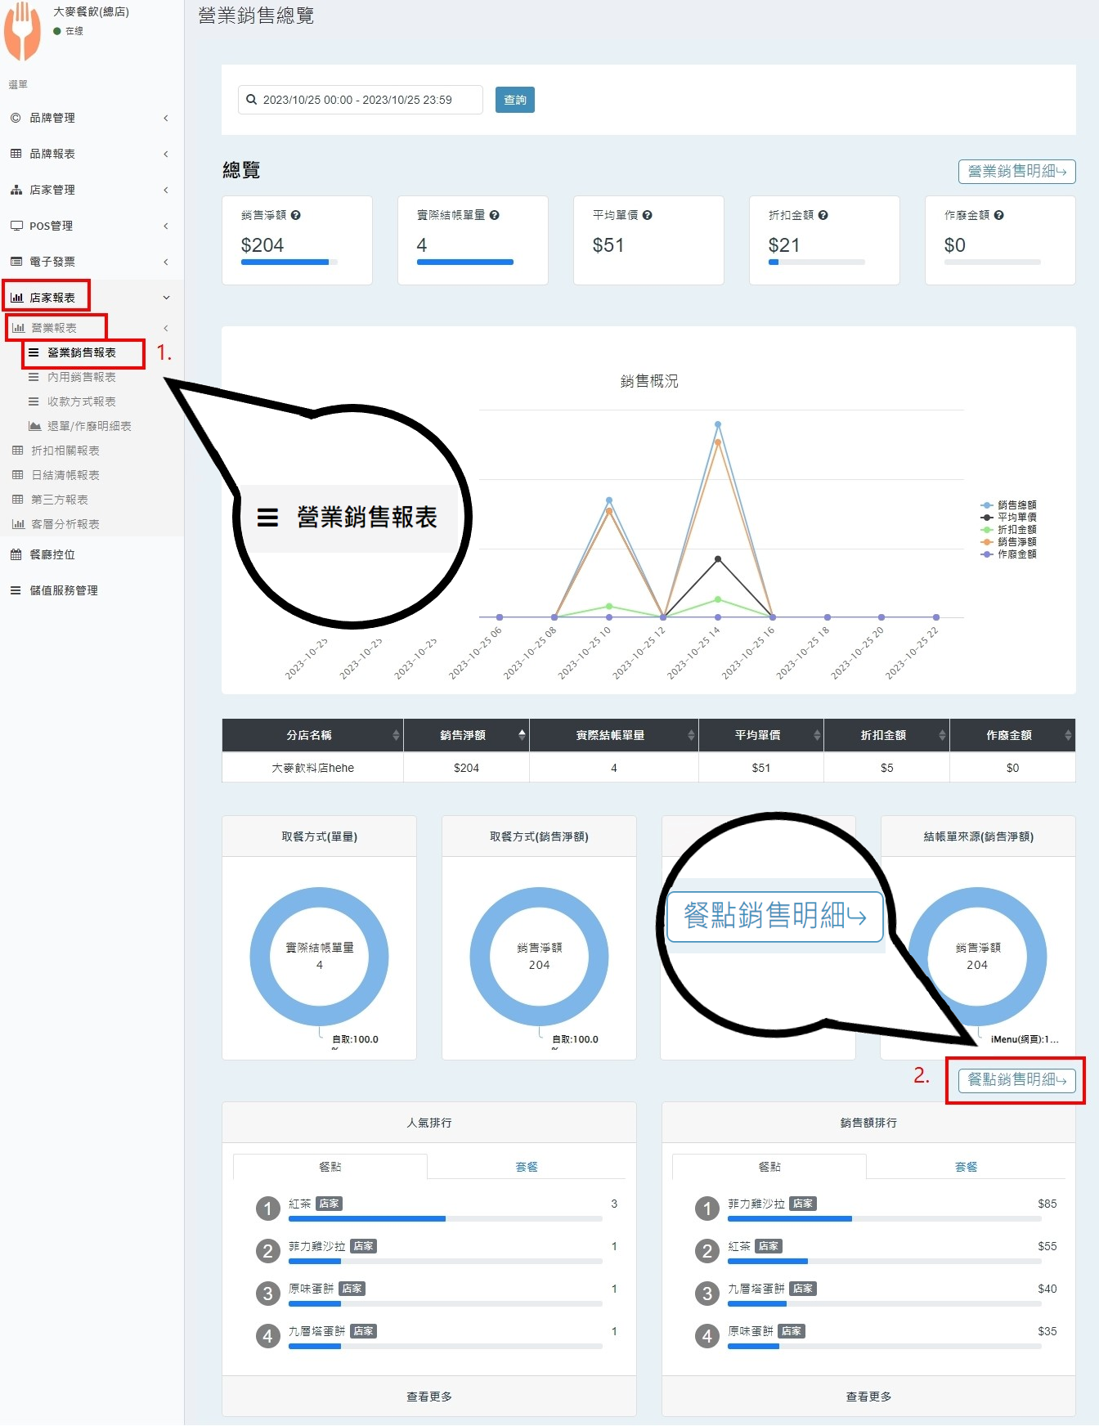Click the magnifier icon in date field
This screenshot has height=1426, width=1099.
[x=252, y=100]
